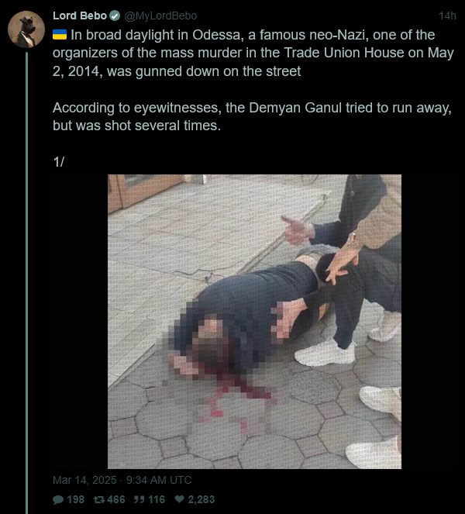Click the heart like icon
Viewport: 465px width, 514px height.
179,499
